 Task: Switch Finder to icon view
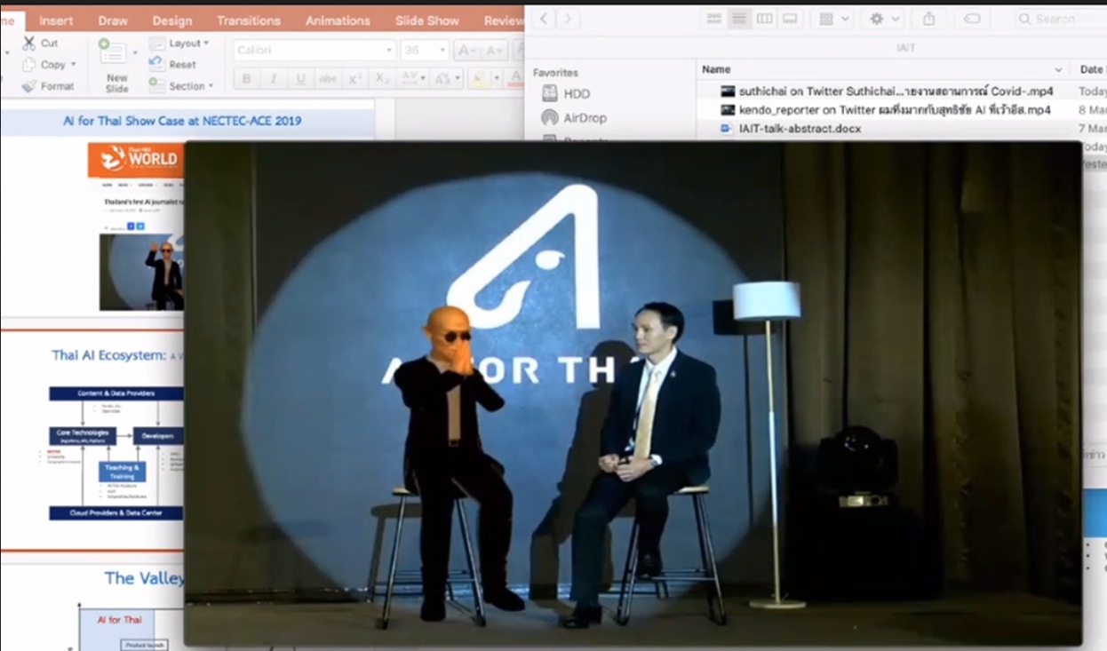tap(713, 19)
